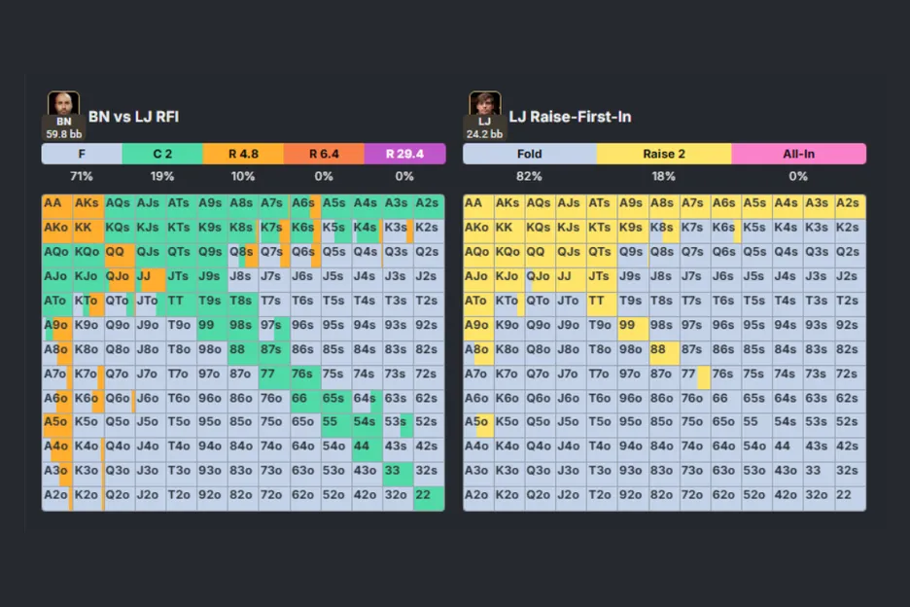The width and height of the screenshot is (910, 607).
Task: Select the F fold legend segment in BN chart
Action: pos(82,154)
